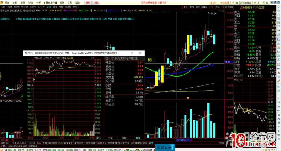Click the 操作 tab in popup
This screenshot has height=151, width=281.
coord(99,138)
